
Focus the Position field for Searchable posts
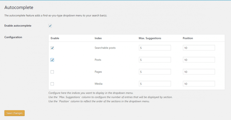[199, 48]
